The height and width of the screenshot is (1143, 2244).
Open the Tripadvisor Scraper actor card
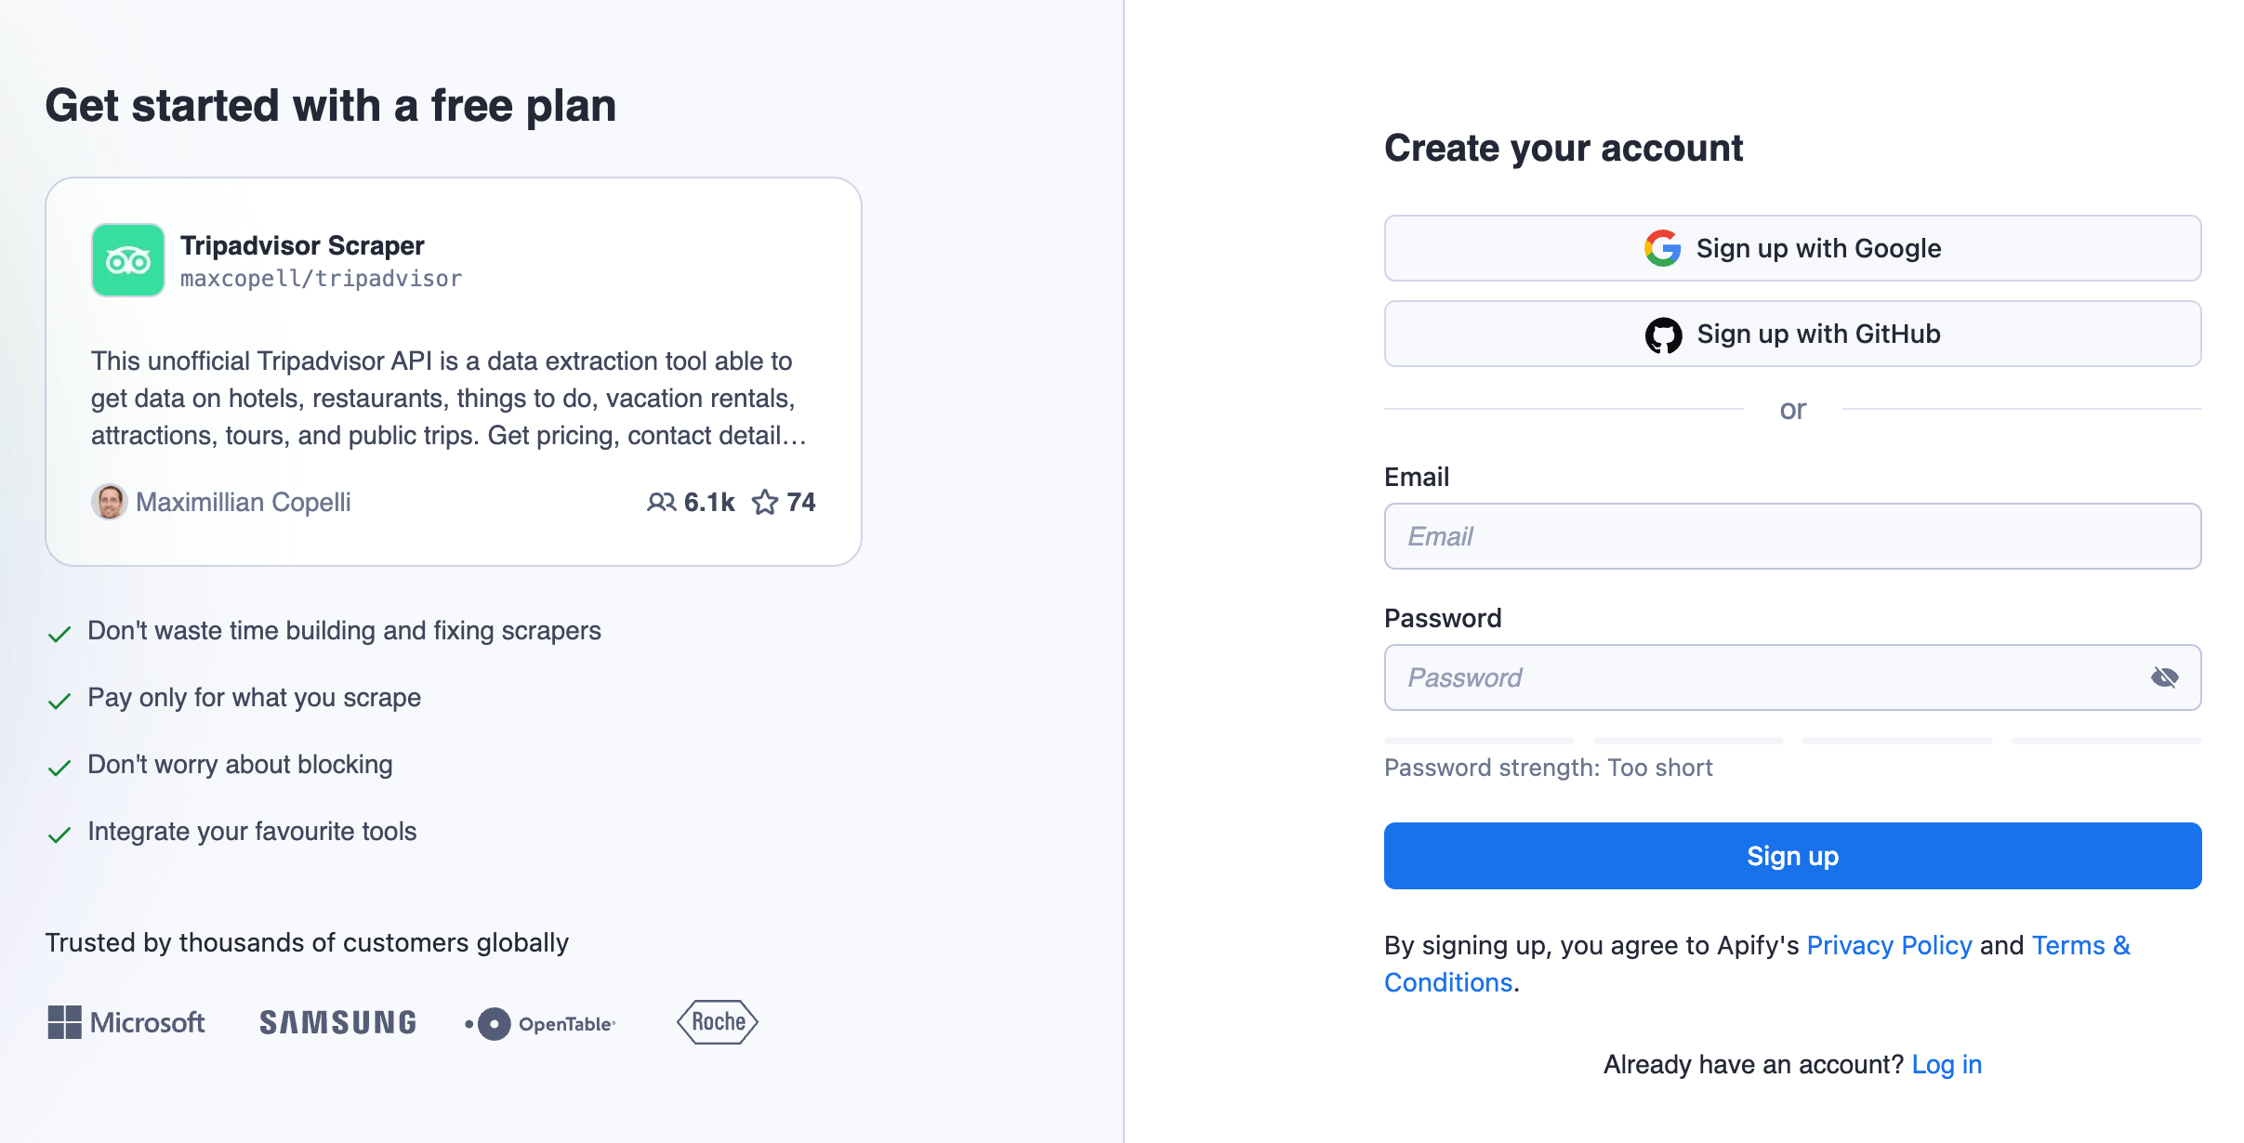455,370
